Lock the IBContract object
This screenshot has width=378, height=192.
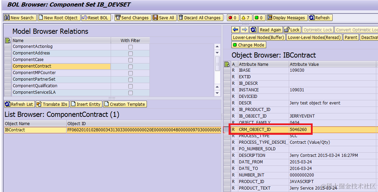tap(292, 30)
